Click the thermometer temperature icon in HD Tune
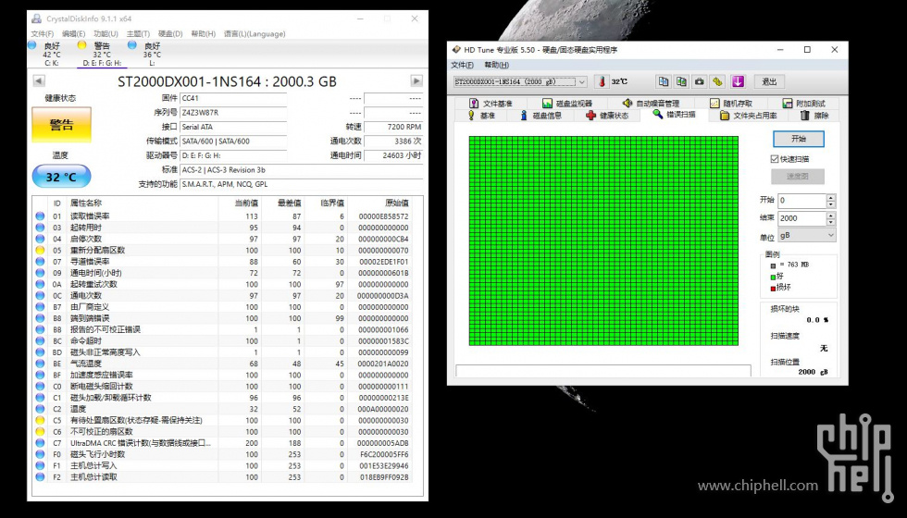907x518 pixels. pyautogui.click(x=602, y=81)
